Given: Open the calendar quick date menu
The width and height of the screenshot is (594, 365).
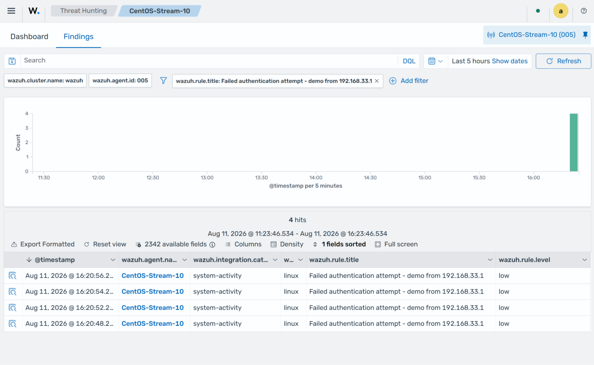Looking at the screenshot, I should tap(436, 61).
